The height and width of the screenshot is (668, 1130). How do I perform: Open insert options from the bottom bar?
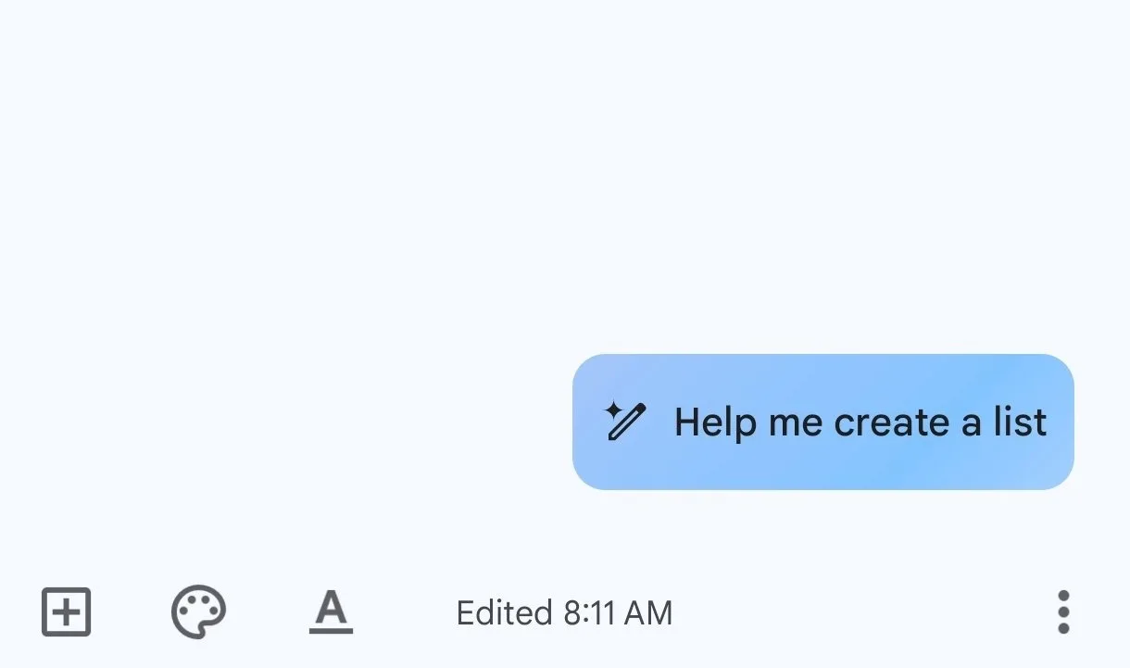(x=67, y=612)
